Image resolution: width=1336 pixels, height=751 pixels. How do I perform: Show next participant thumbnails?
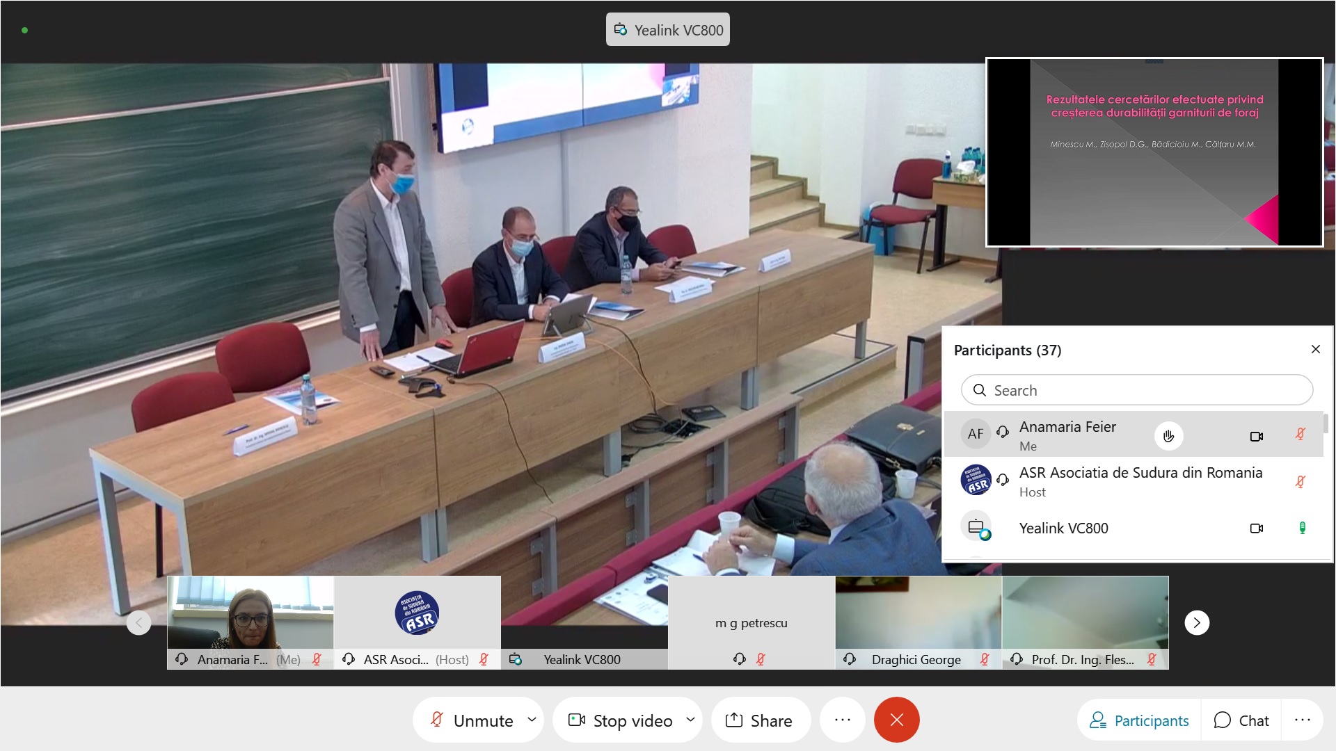[x=1196, y=622]
